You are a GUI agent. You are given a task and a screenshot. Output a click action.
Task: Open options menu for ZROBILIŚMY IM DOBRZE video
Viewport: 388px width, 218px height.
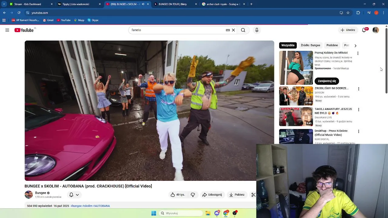point(359,89)
